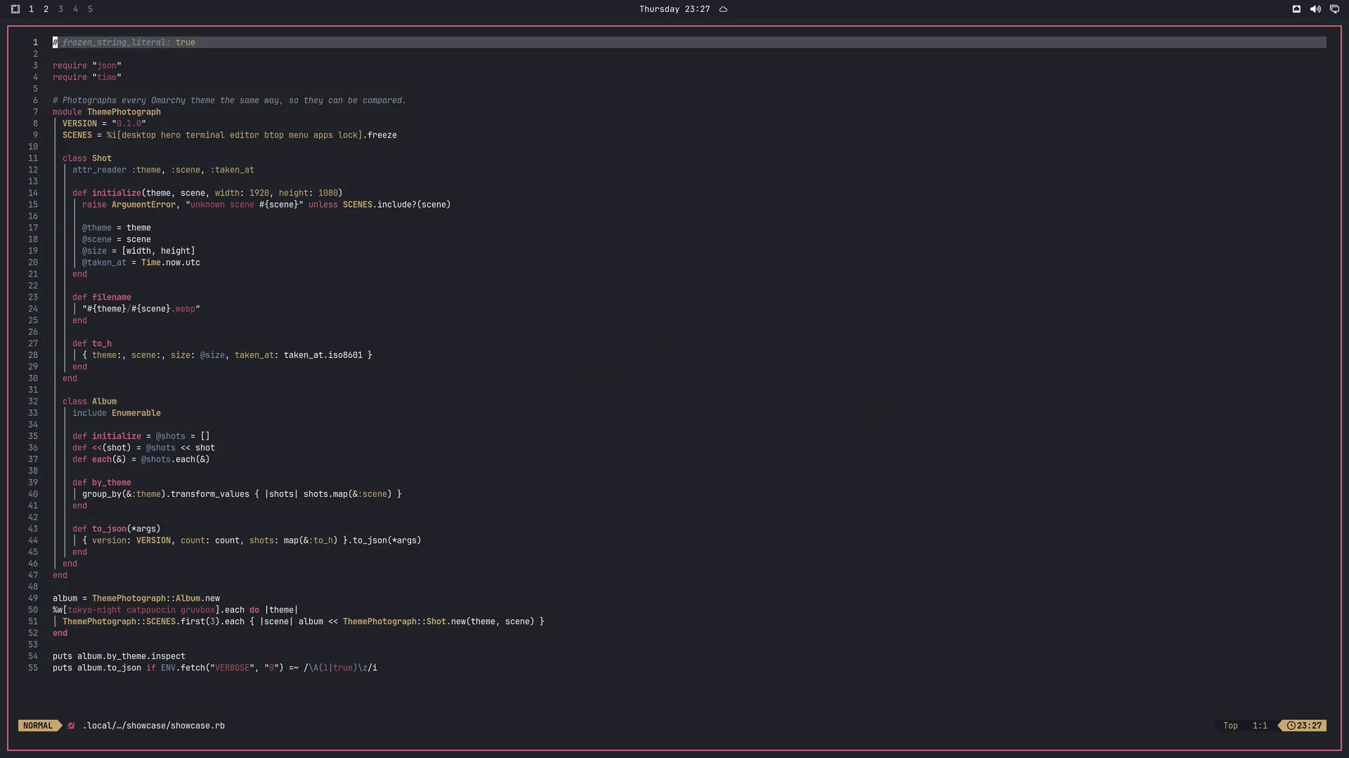Click the 1:1 cursor position indicator
The height and width of the screenshot is (758, 1349).
(x=1260, y=726)
